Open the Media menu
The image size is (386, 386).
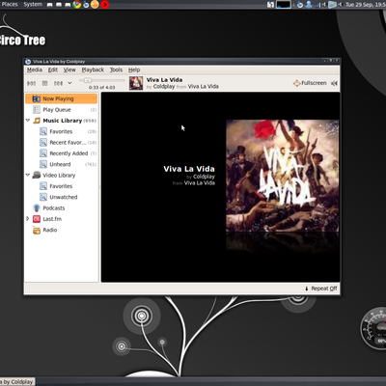click(35, 69)
